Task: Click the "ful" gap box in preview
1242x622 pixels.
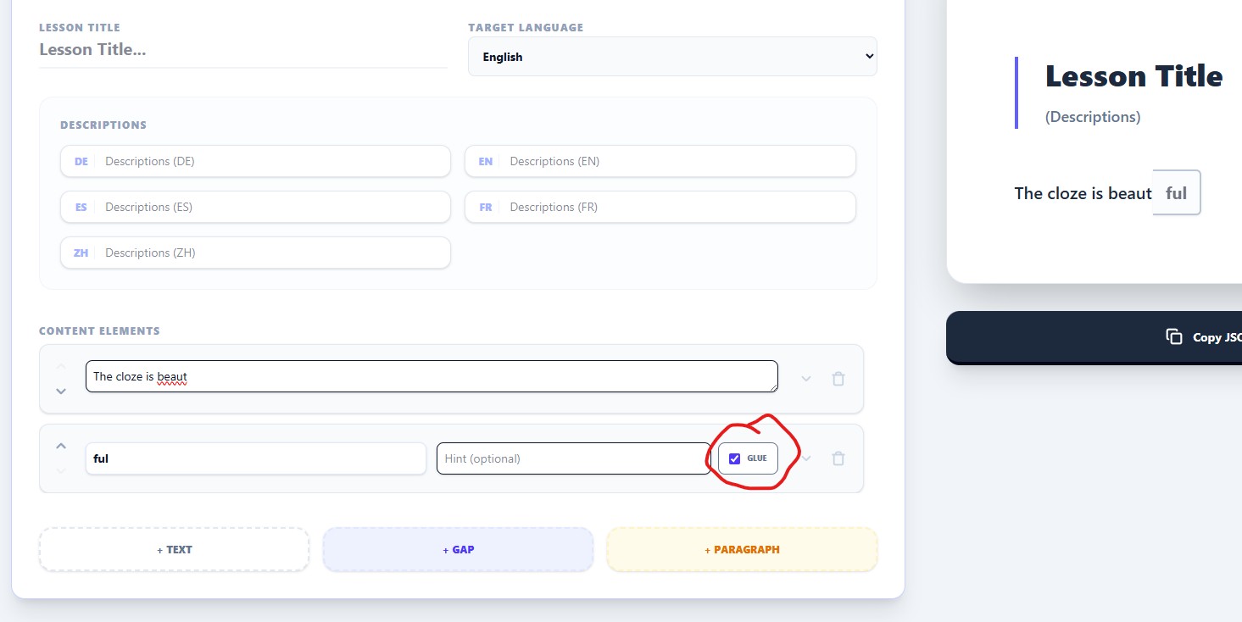Action: (1177, 193)
